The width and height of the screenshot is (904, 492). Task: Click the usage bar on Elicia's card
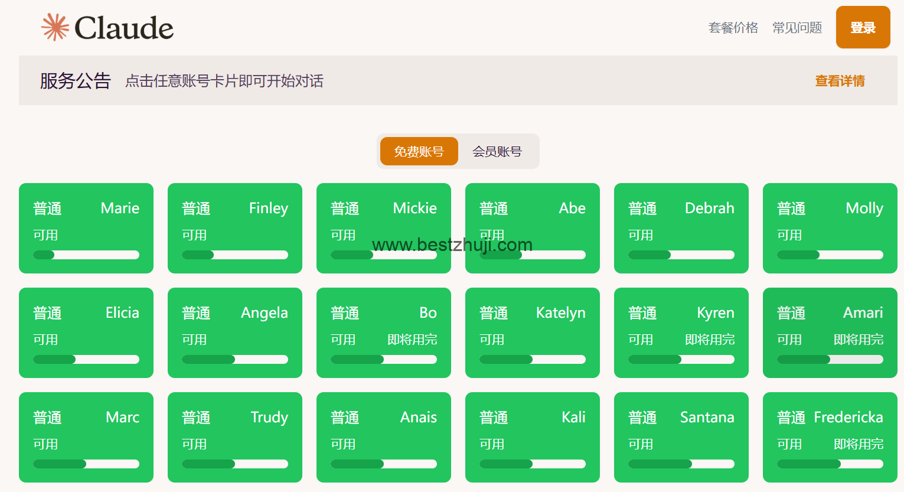point(86,359)
